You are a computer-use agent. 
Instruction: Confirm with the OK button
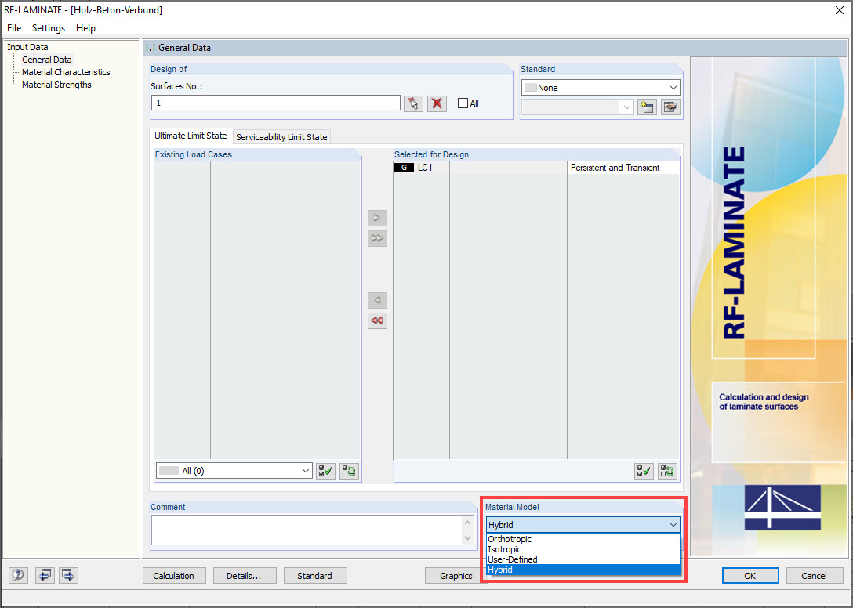(750, 575)
